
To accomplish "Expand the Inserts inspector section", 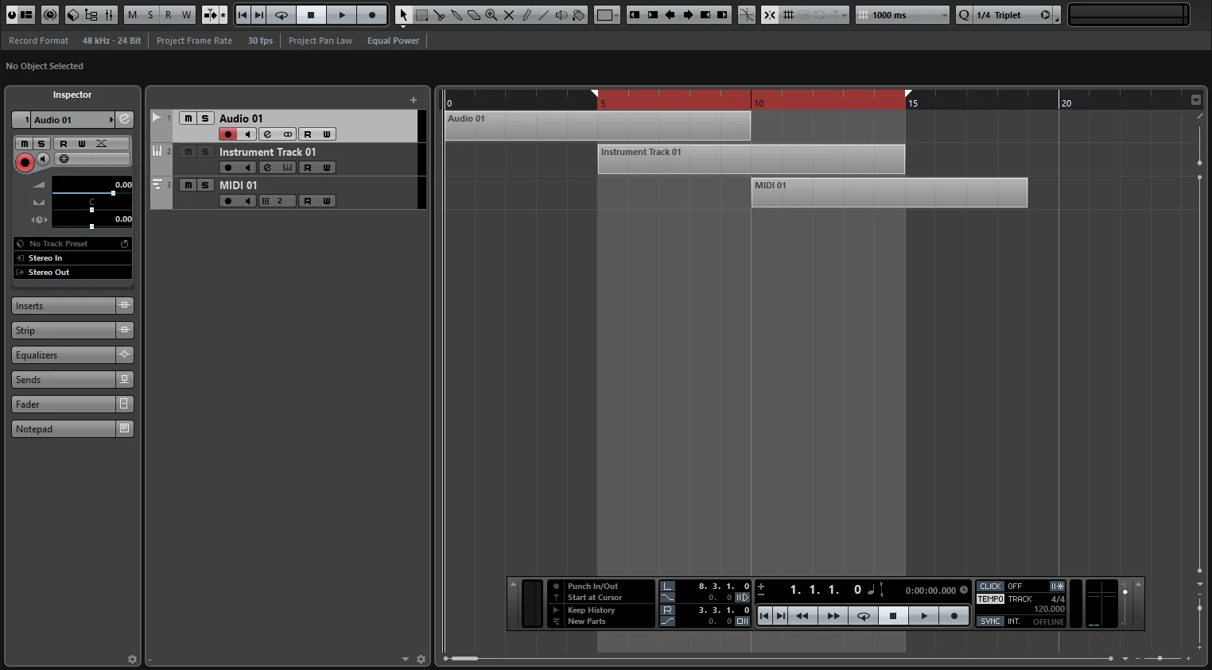I will tap(64, 306).
